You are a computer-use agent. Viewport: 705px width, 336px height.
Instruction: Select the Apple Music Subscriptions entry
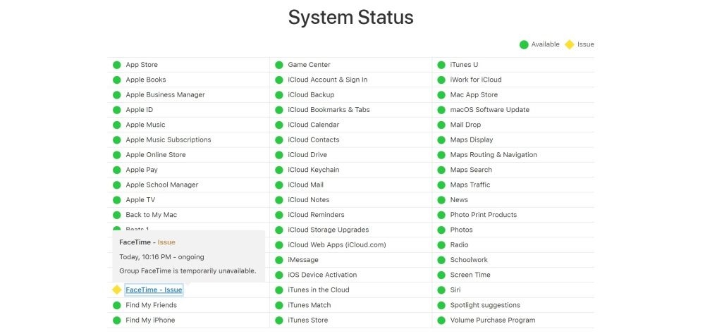point(168,139)
